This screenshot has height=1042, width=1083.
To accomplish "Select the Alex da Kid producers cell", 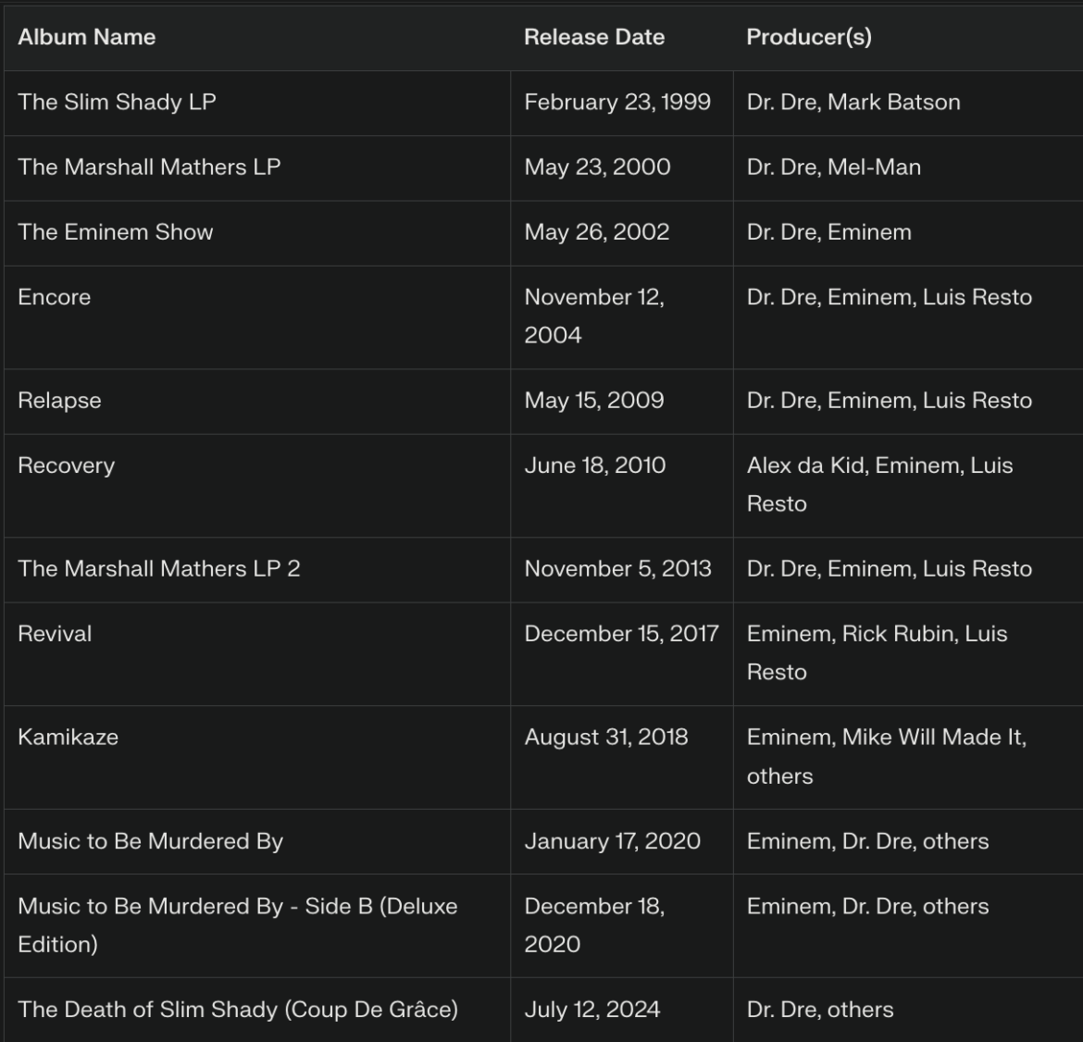I will click(879, 484).
